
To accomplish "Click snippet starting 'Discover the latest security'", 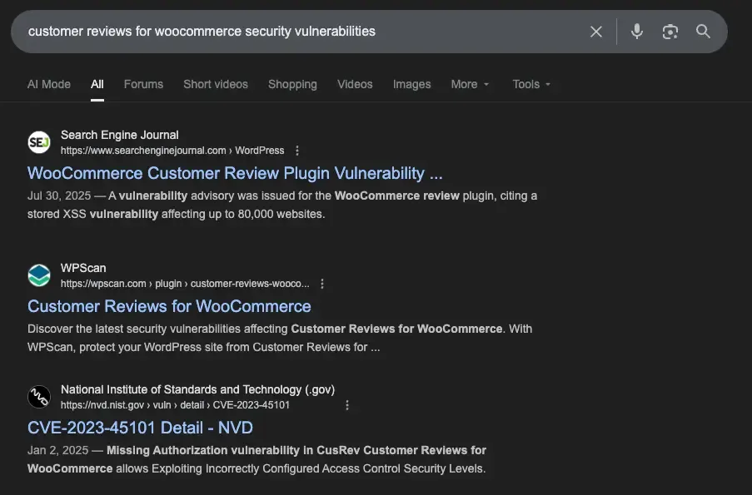I will pyautogui.click(x=280, y=338).
